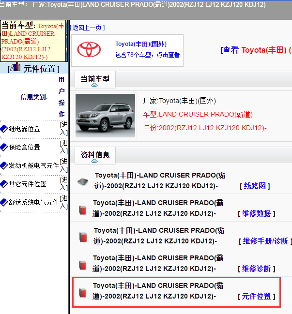Select 发动机舱电气元件 in the sidebar
292x314 pixels.
[x=34, y=165]
